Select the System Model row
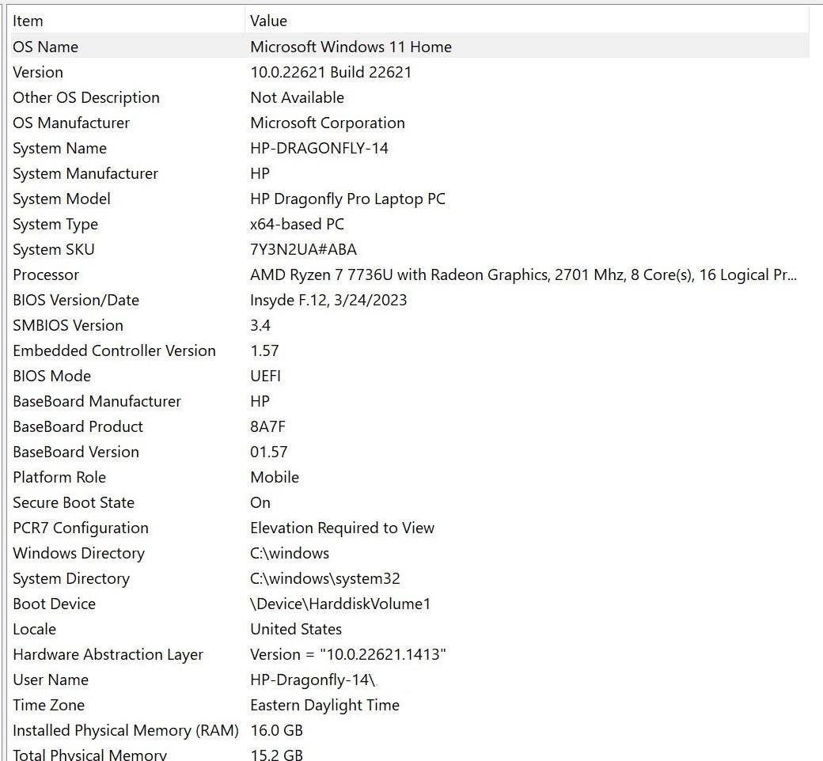823x761 pixels. click(x=62, y=199)
